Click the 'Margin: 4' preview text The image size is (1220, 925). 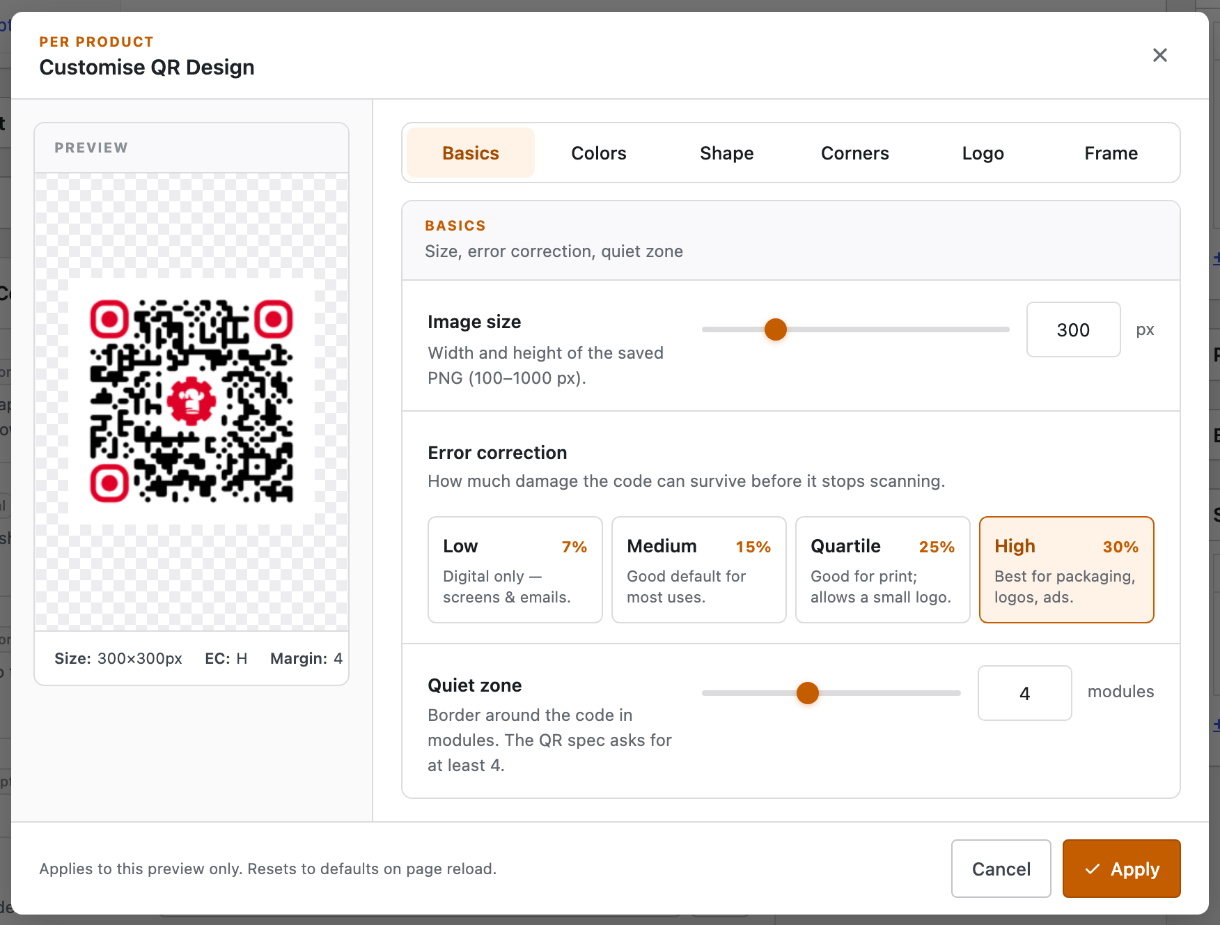[x=306, y=658]
